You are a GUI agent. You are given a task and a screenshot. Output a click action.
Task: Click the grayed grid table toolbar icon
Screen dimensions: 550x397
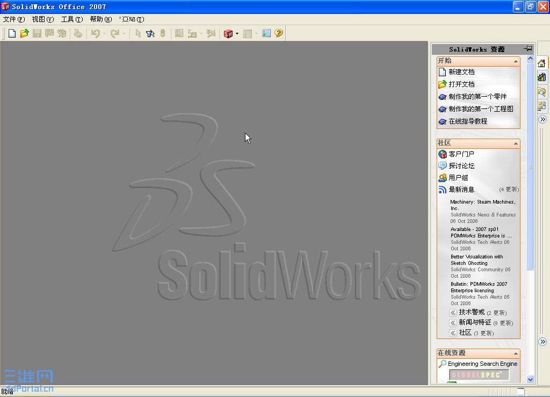click(179, 33)
